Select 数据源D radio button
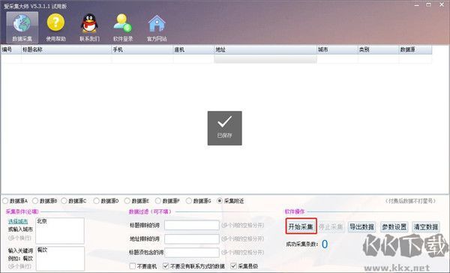This screenshot has width=450, height=273. click(x=97, y=201)
